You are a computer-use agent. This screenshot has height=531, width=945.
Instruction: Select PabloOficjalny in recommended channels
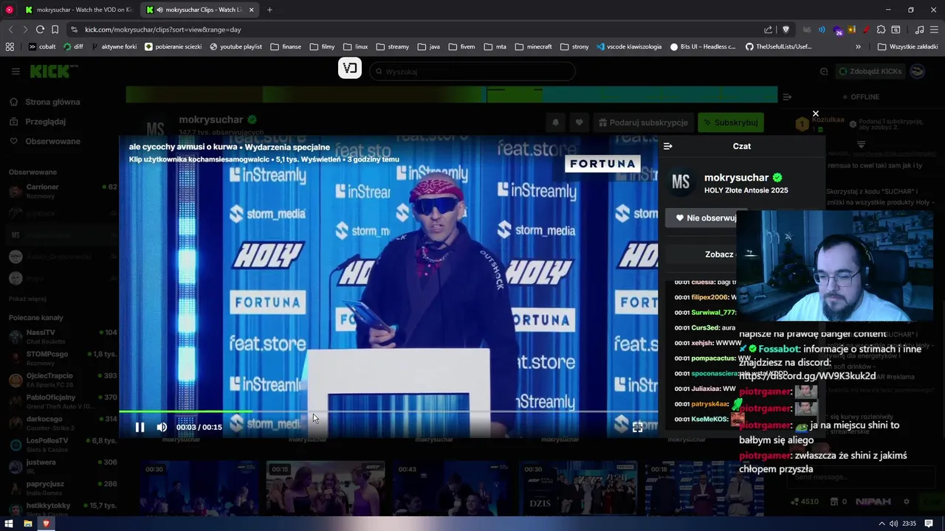coord(63,401)
